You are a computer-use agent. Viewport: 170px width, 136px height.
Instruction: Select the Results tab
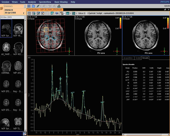[x=145, y=58]
